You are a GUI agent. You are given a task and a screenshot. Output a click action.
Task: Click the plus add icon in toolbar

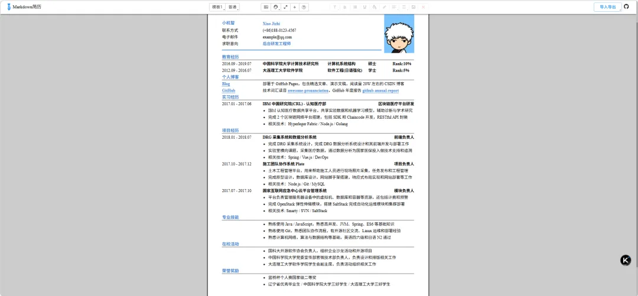pyautogui.click(x=295, y=7)
